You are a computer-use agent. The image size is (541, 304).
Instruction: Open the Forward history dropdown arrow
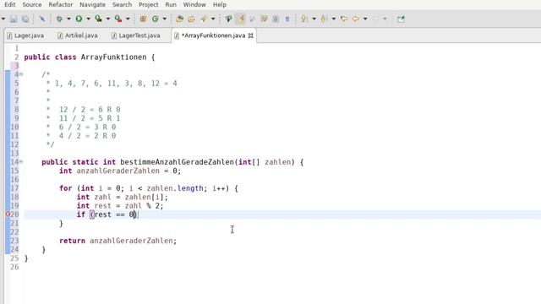pos(385,19)
